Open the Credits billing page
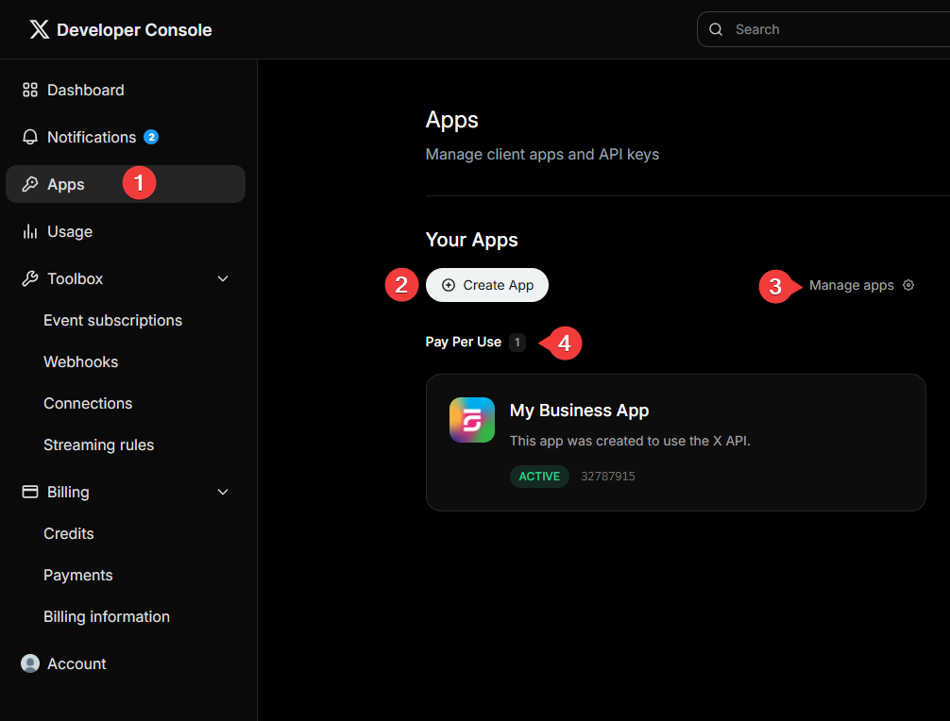This screenshot has height=721, width=950. point(68,533)
